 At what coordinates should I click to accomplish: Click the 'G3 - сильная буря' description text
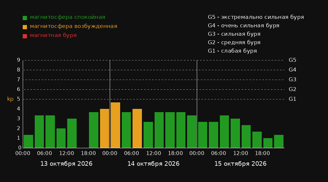coord(234,34)
